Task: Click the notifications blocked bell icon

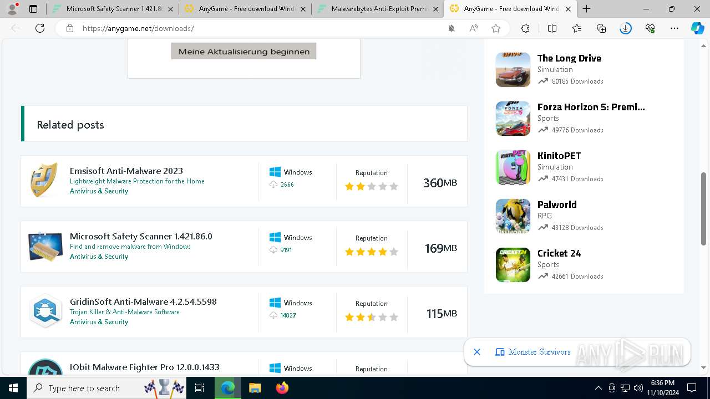Action: point(452,28)
